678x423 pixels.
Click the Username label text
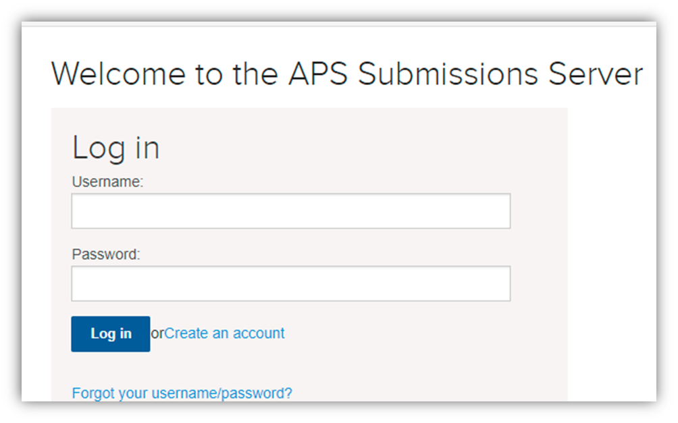point(107,182)
